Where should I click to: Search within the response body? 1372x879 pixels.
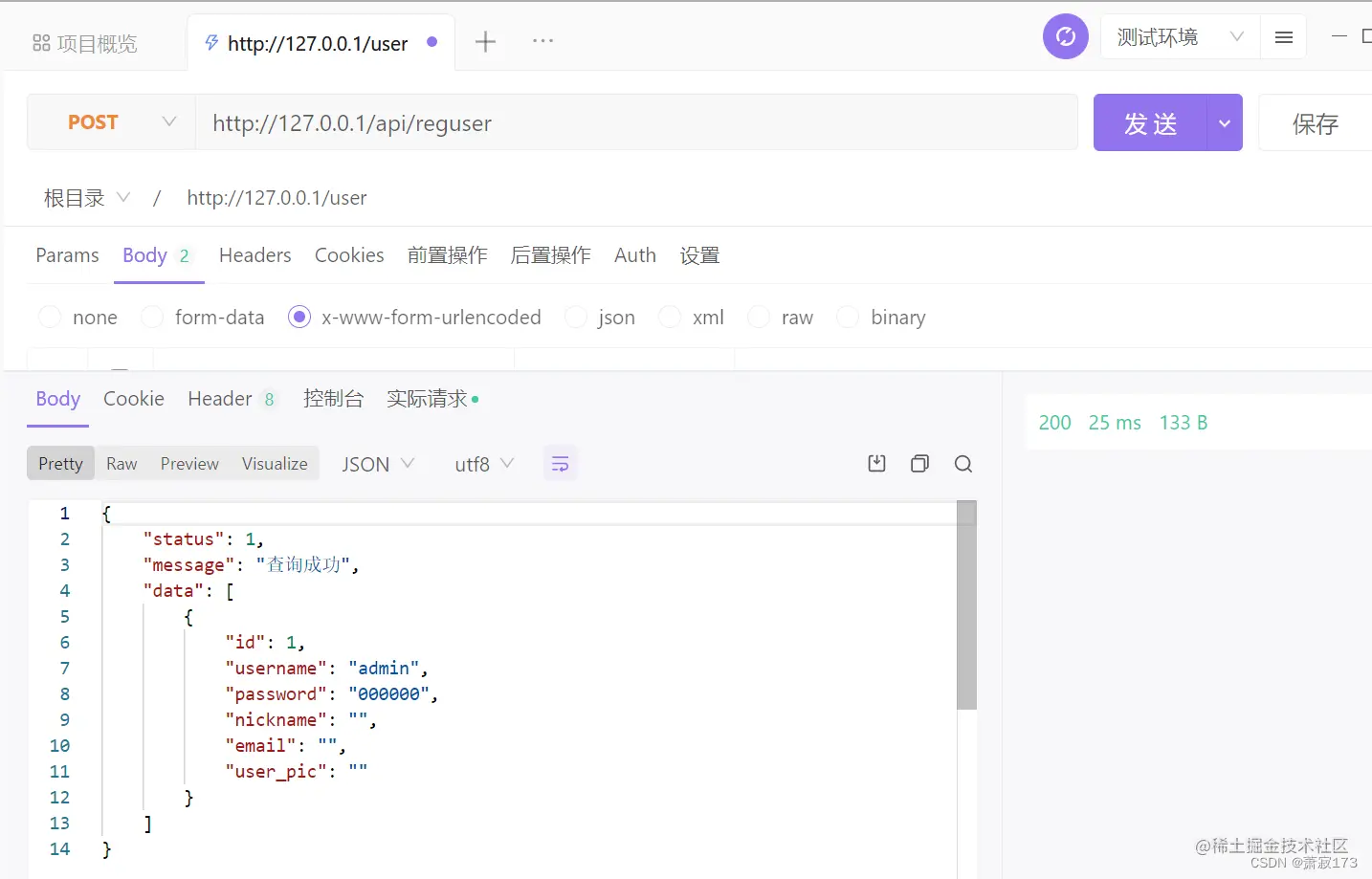(963, 463)
